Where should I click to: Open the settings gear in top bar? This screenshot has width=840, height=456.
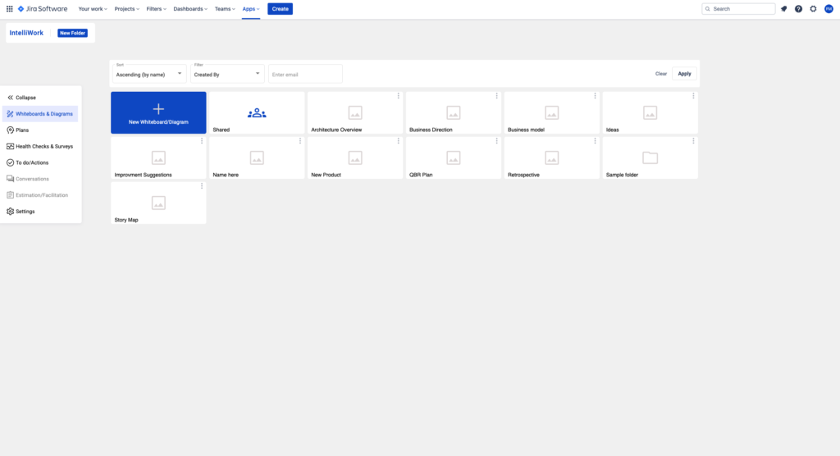point(813,9)
